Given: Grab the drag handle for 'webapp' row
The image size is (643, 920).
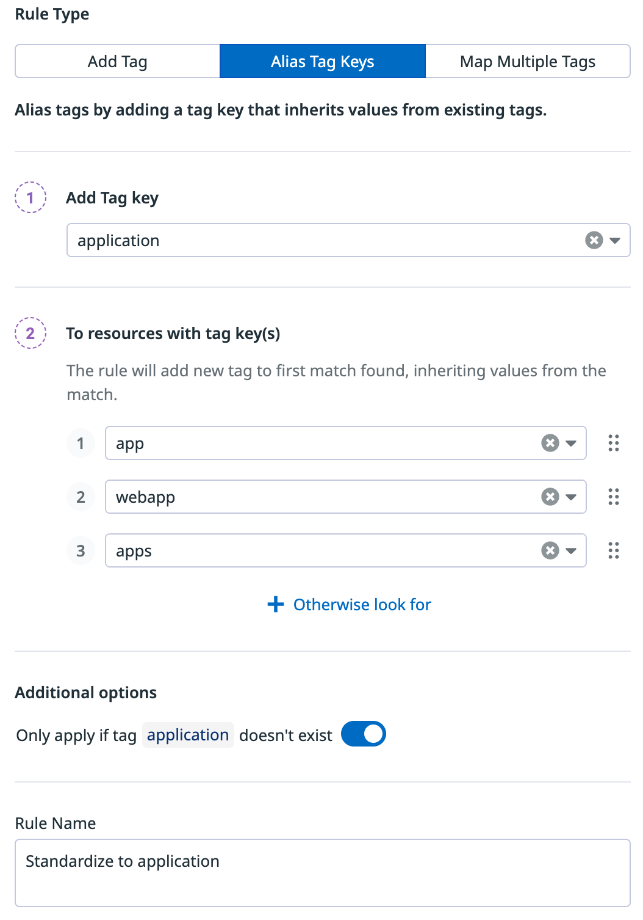Looking at the screenshot, I should pyautogui.click(x=613, y=497).
